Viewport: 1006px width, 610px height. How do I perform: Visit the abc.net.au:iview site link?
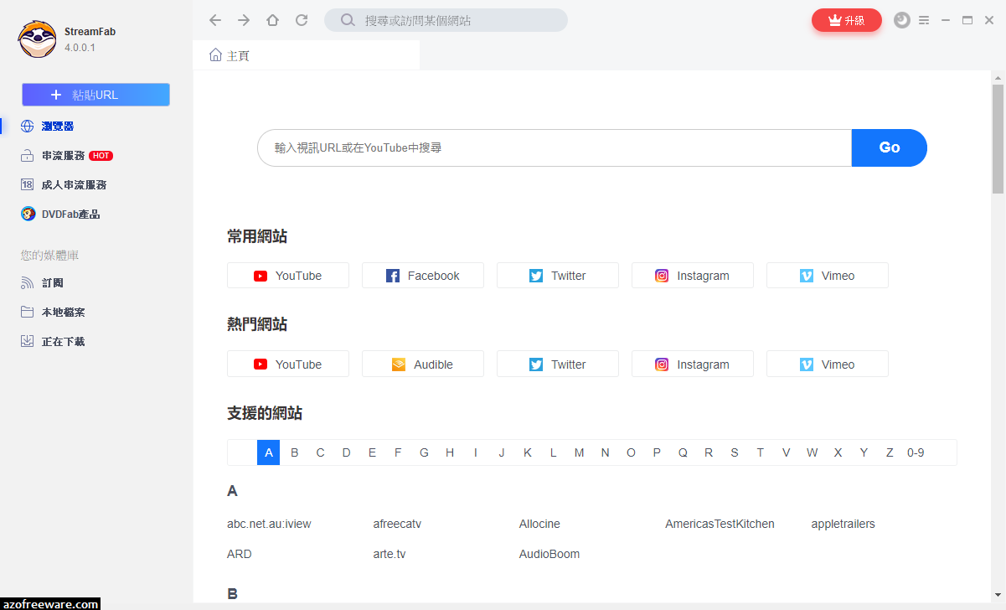(268, 523)
